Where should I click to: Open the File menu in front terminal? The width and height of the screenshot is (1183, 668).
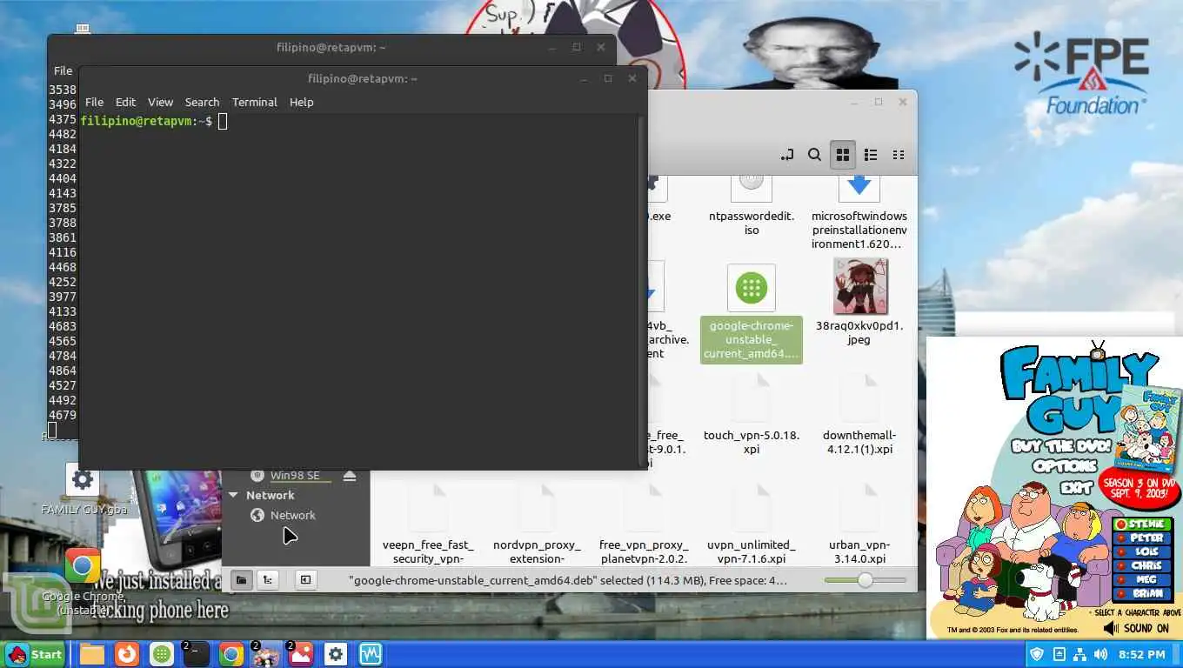[94, 102]
